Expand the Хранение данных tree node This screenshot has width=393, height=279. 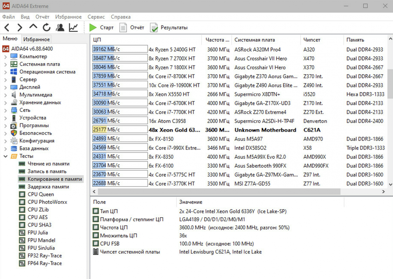[6, 103]
